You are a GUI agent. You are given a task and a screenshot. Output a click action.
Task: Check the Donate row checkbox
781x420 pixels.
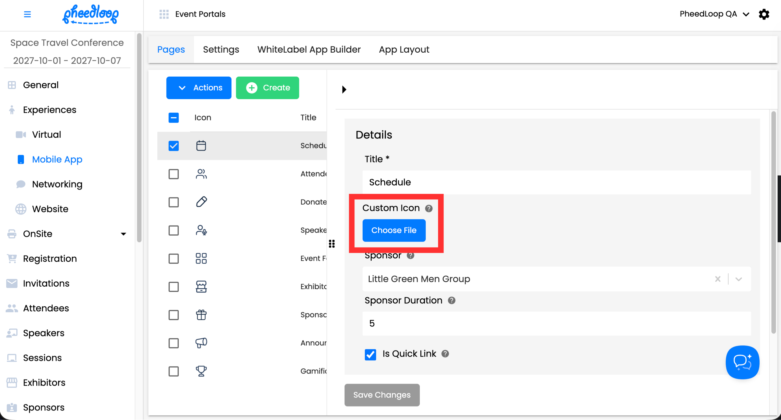[174, 202]
